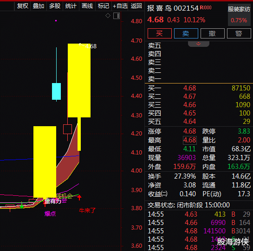Screen dimensions: 253x251
Task: Open the 统计 statistics tool
Action: (71, 6)
